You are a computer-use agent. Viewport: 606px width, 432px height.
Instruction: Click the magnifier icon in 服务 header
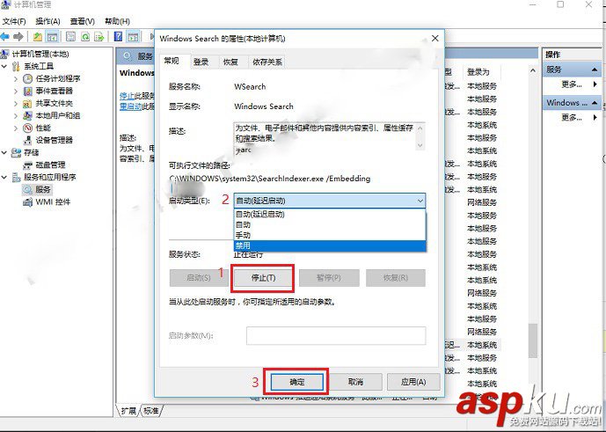point(128,56)
